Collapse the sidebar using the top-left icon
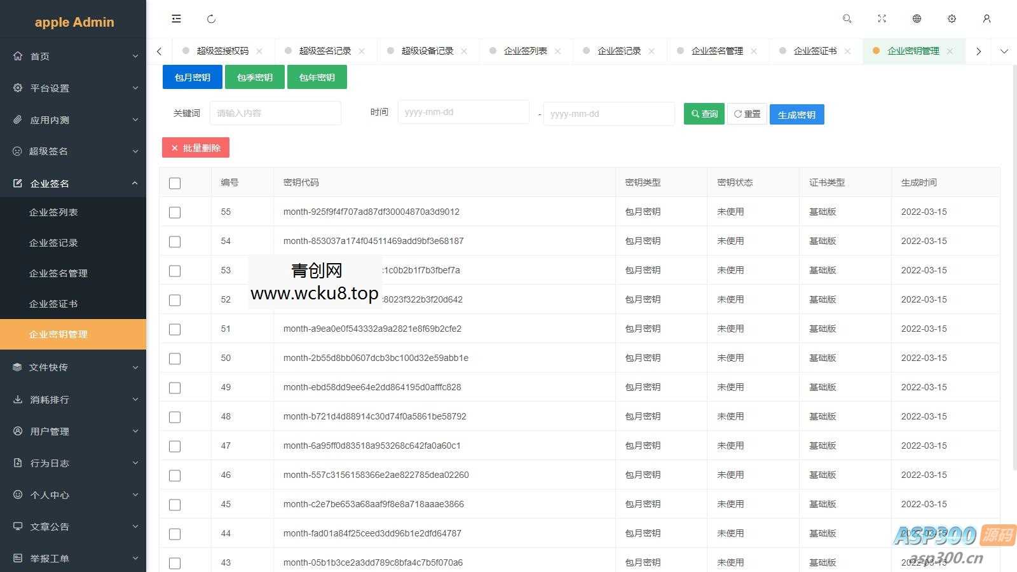1017x572 pixels. (x=176, y=18)
